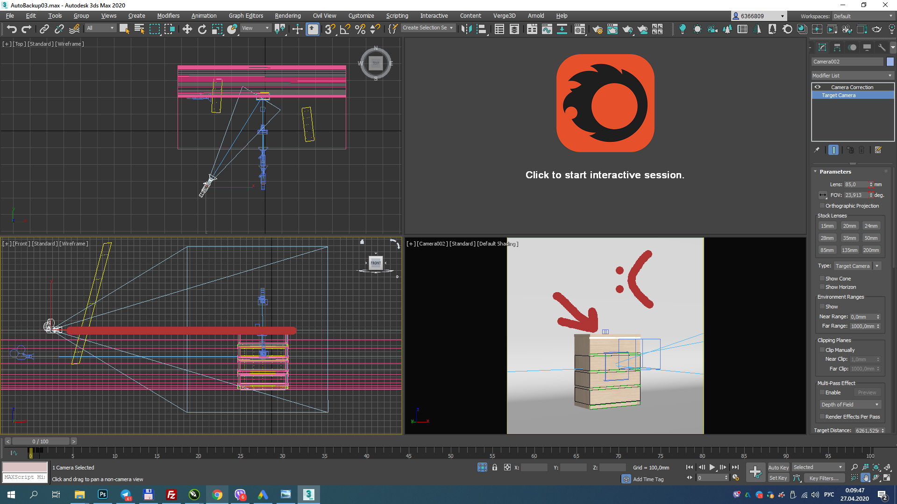
Task: Enable the Show Cone checkbox
Action: (x=822, y=278)
